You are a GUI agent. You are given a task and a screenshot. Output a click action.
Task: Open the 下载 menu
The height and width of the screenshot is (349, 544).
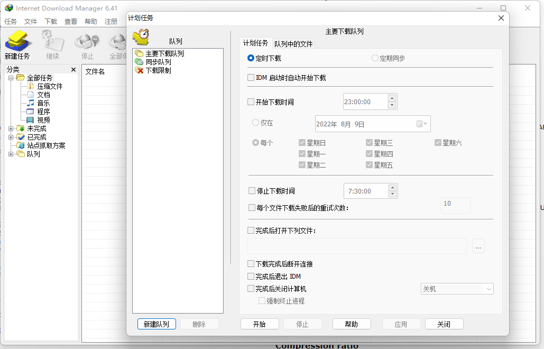51,22
